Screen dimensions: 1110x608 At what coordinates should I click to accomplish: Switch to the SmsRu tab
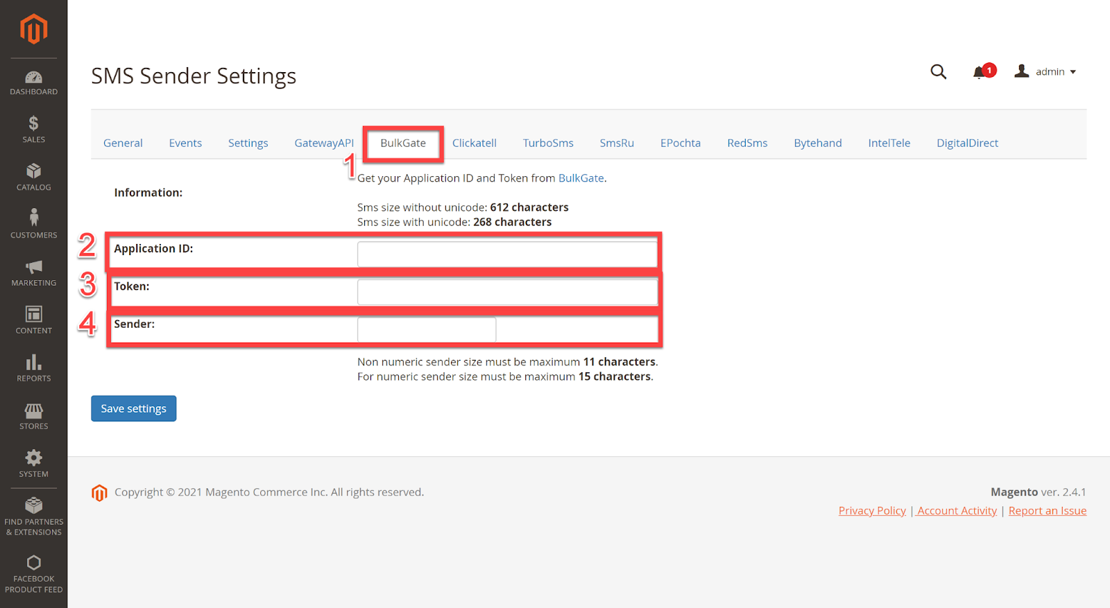pos(617,143)
